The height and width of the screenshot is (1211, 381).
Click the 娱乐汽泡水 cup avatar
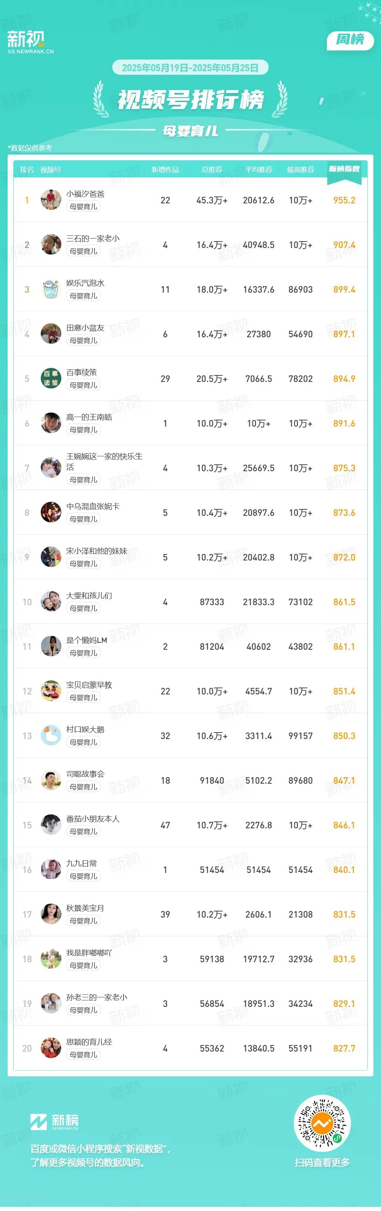[51, 289]
